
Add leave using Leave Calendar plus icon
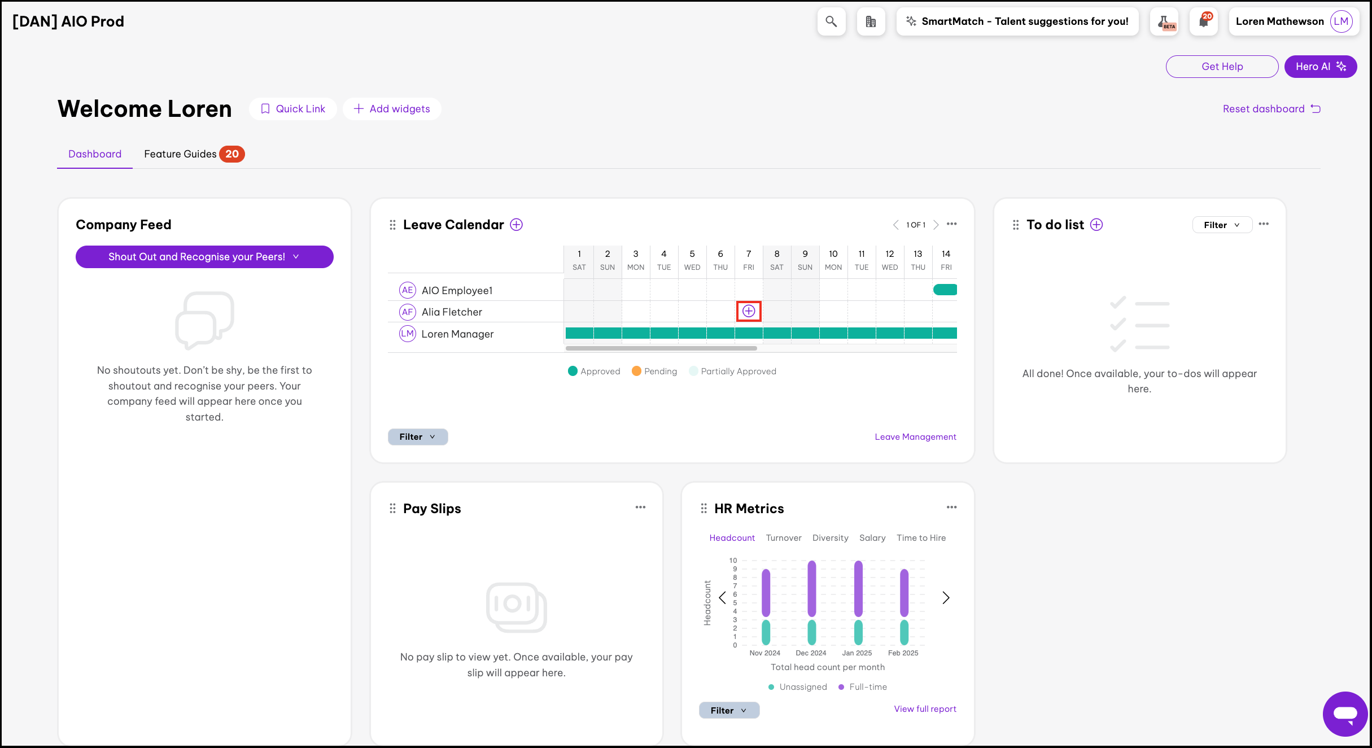click(x=516, y=225)
